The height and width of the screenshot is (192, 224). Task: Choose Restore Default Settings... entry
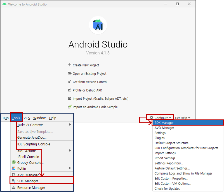188,168
